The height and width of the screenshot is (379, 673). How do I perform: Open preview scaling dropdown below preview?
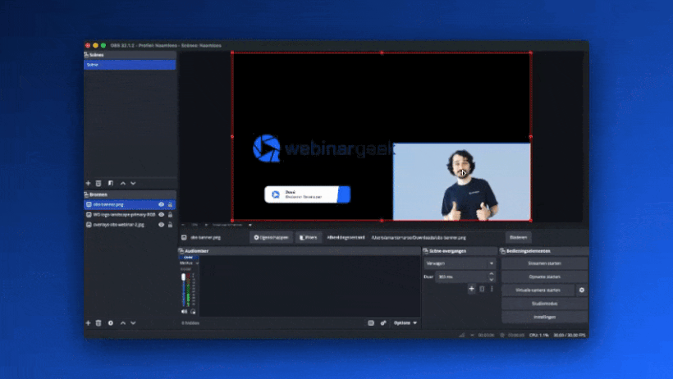coord(231,225)
